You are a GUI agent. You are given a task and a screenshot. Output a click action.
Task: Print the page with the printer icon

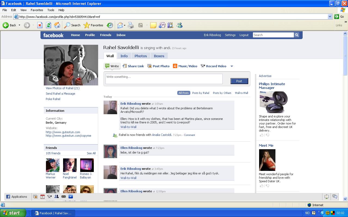click(131, 25)
